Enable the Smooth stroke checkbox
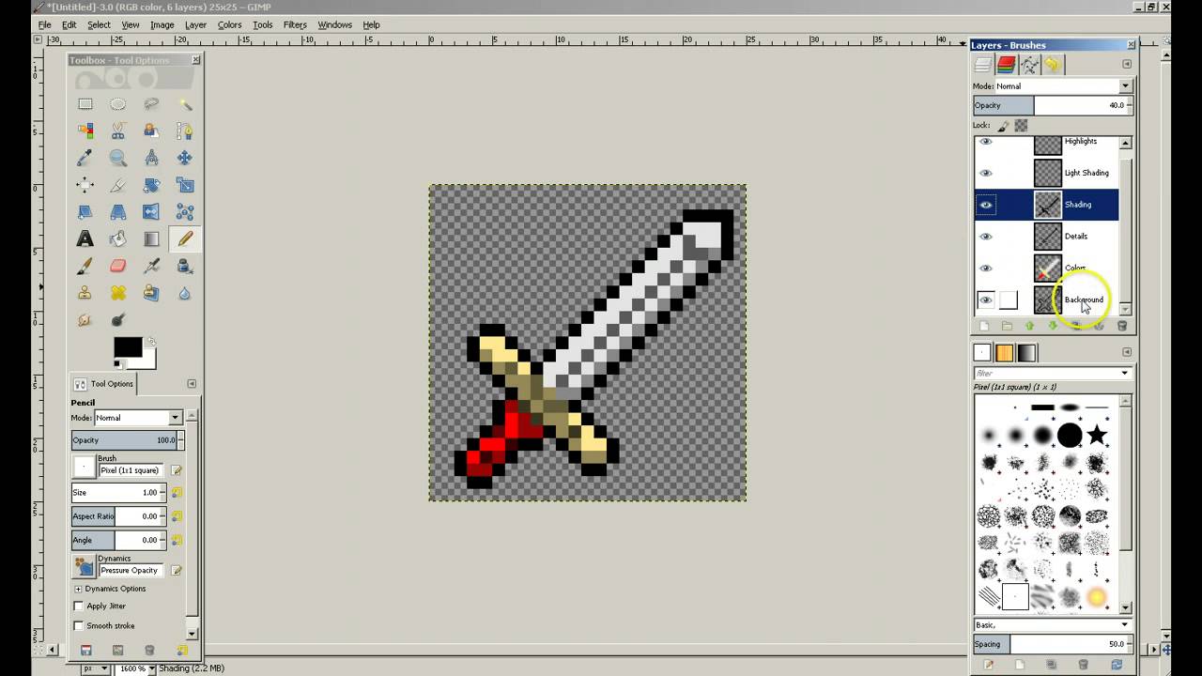Viewport: 1202px width, 676px height. point(79,625)
